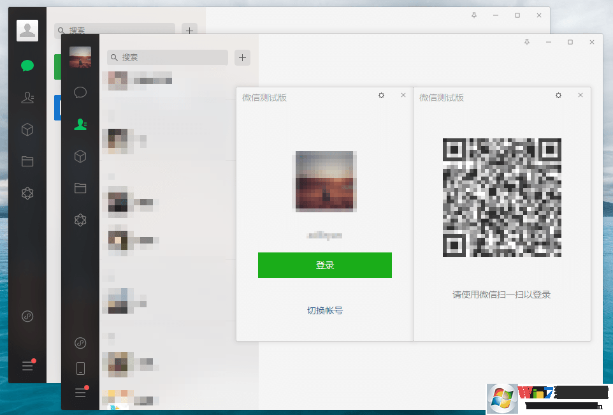Click the QR code image

click(x=502, y=198)
